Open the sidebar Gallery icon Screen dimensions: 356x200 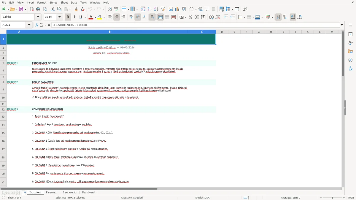(350, 51)
